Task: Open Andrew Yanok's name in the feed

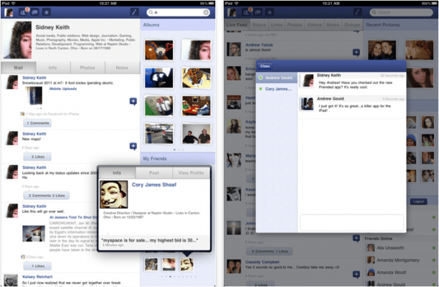Action: pyautogui.click(x=259, y=45)
